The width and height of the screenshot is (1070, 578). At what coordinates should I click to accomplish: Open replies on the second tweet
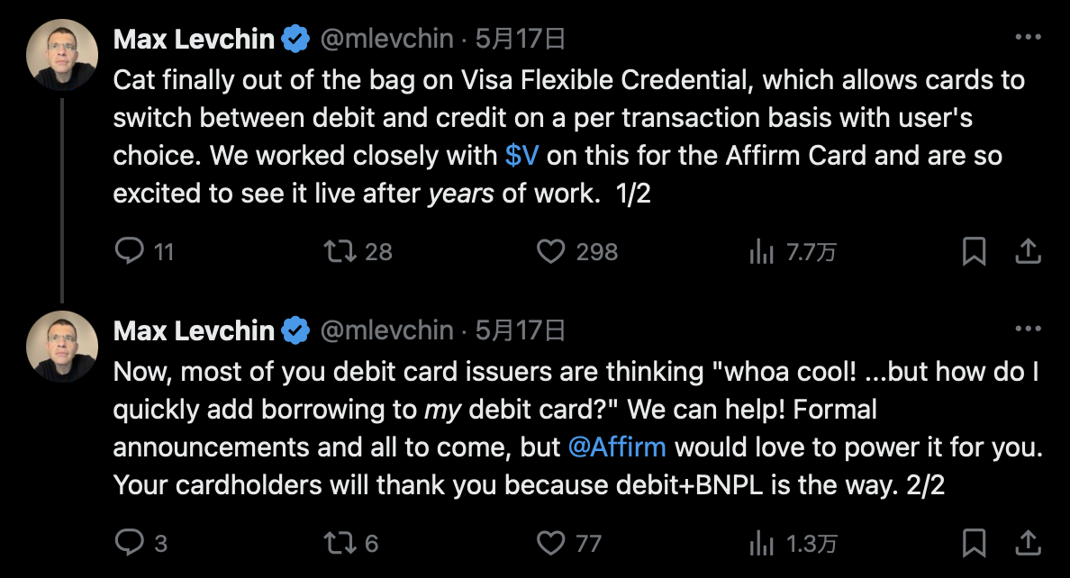click(x=129, y=544)
